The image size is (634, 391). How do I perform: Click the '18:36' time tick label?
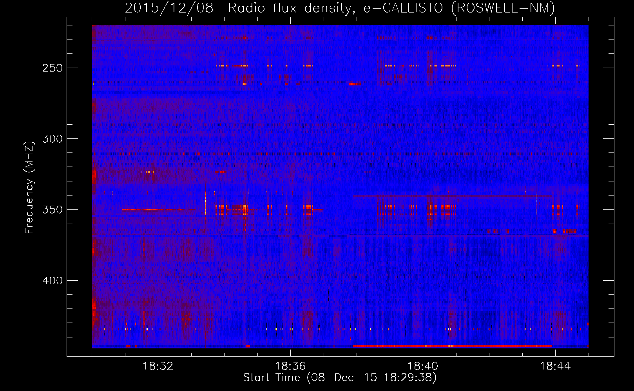tap(290, 366)
